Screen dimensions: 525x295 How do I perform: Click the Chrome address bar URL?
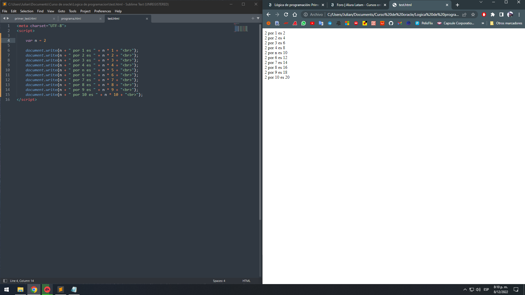pyautogui.click(x=393, y=14)
